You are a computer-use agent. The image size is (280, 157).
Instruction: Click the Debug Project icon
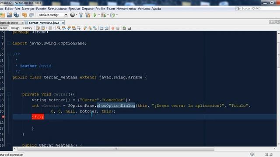pos(103,15)
